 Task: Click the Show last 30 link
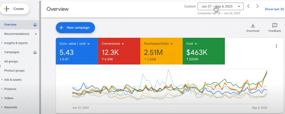pyautogui.click(x=274, y=9)
